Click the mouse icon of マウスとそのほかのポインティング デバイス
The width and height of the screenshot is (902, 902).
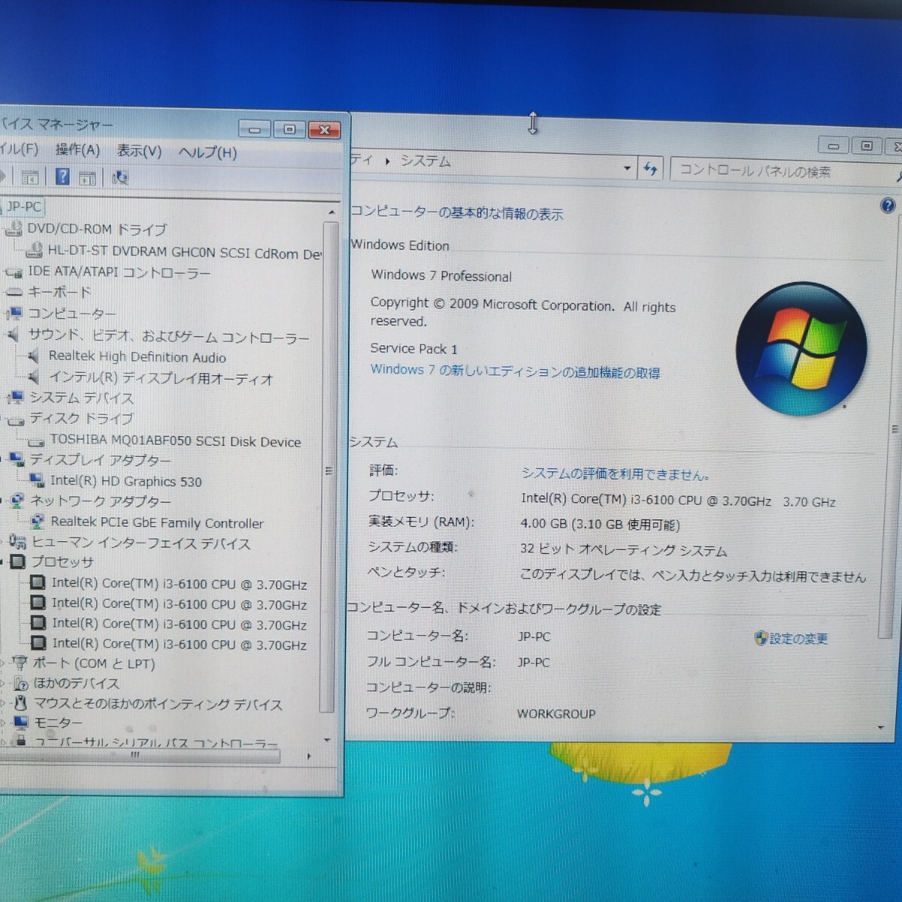[21, 704]
